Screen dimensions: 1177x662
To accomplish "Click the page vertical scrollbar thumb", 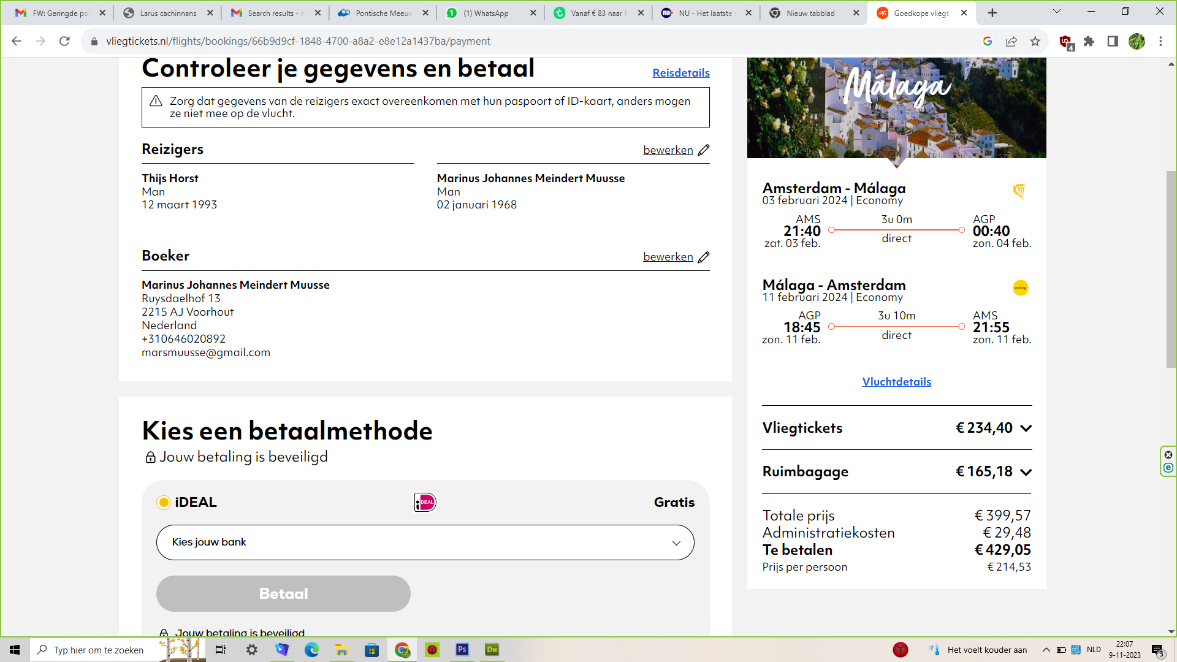I will [1171, 270].
